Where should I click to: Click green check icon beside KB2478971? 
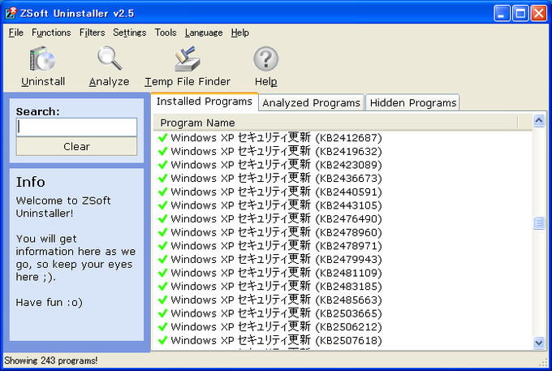coord(162,246)
